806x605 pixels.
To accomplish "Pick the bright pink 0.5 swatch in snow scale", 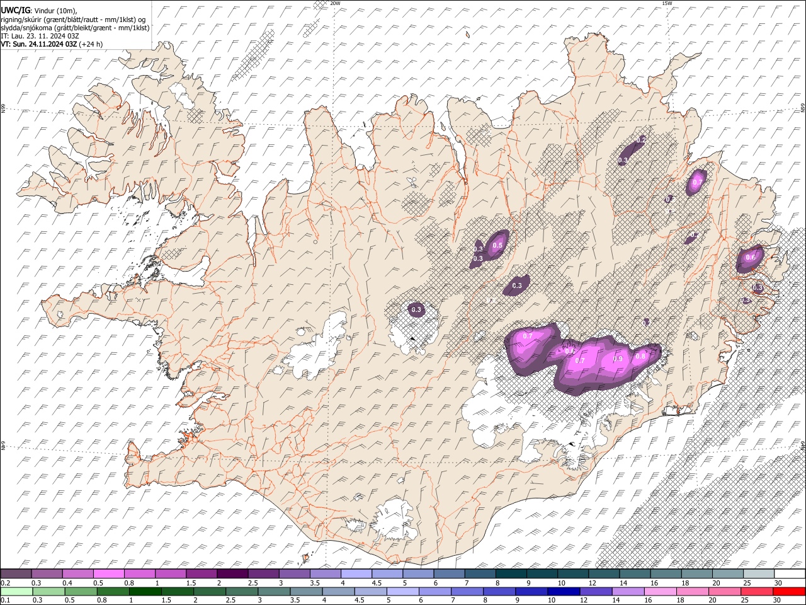I will [109, 574].
